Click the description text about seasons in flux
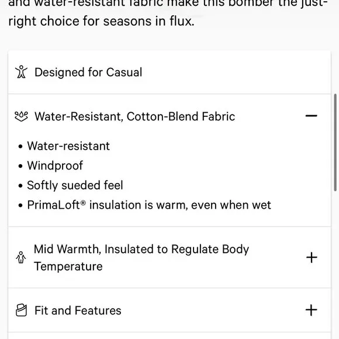Screen dimensions: 339x339 (101, 21)
